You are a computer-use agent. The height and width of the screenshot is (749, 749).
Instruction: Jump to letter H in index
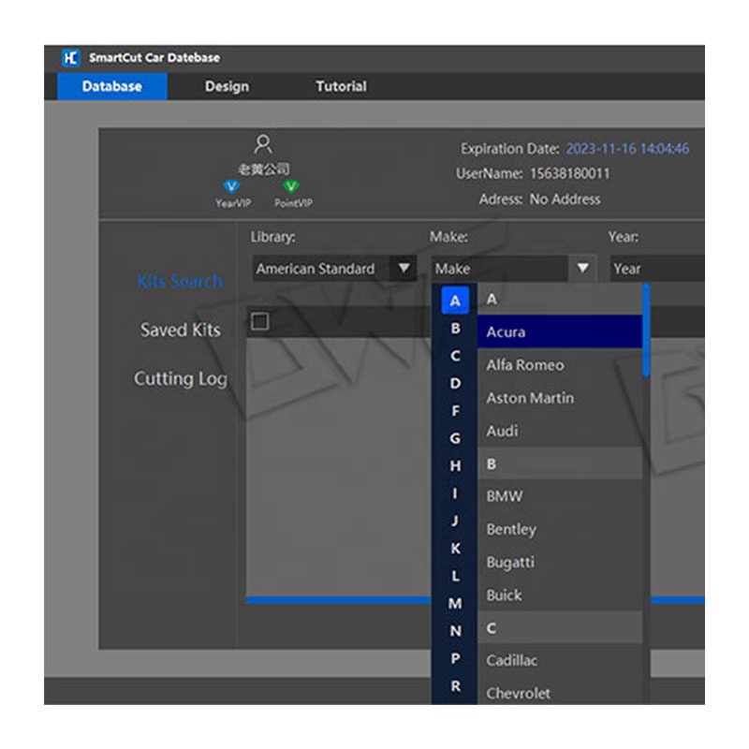(455, 465)
